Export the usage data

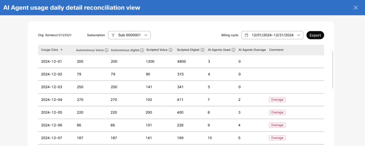click(315, 35)
